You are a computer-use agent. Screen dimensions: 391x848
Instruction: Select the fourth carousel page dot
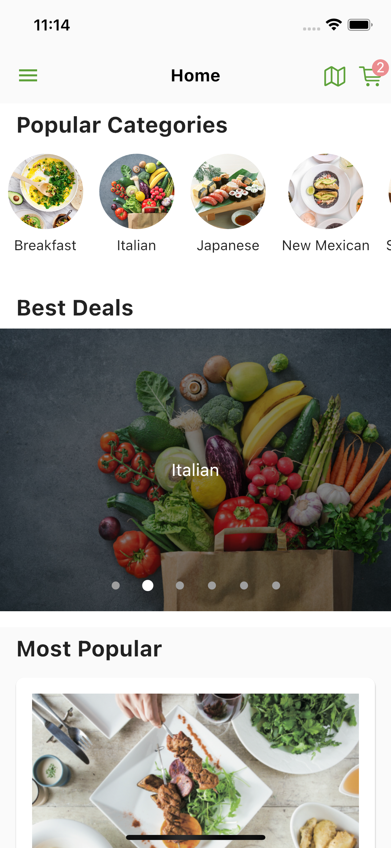212,585
